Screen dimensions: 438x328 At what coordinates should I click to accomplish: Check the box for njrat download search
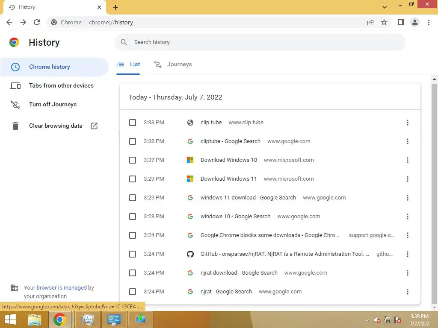tap(133, 273)
